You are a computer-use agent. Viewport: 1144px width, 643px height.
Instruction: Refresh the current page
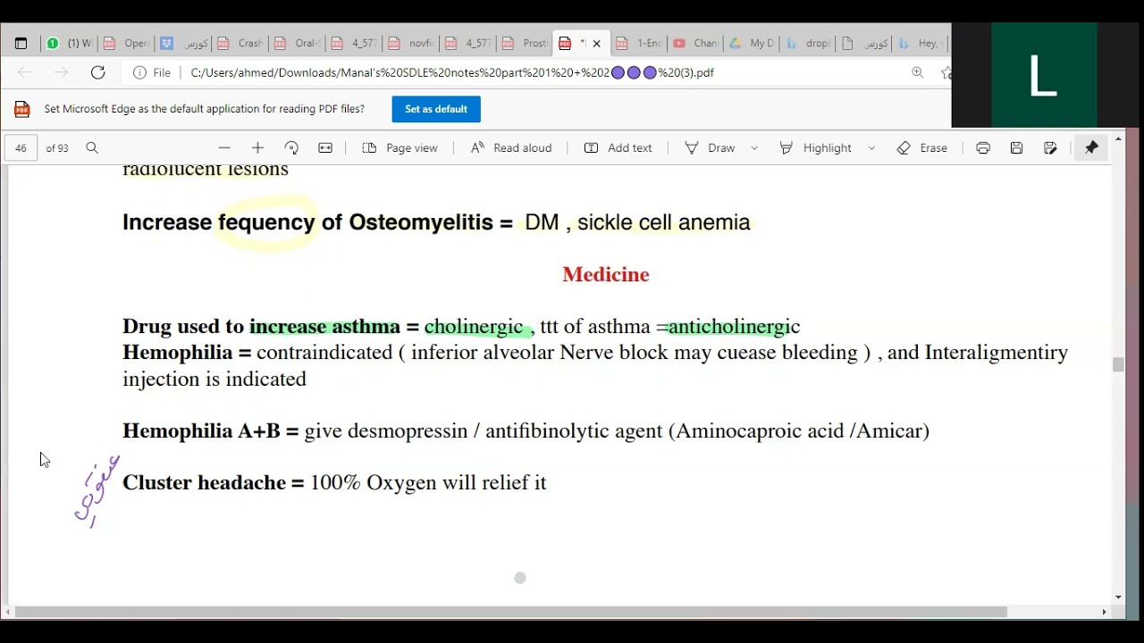tap(98, 72)
